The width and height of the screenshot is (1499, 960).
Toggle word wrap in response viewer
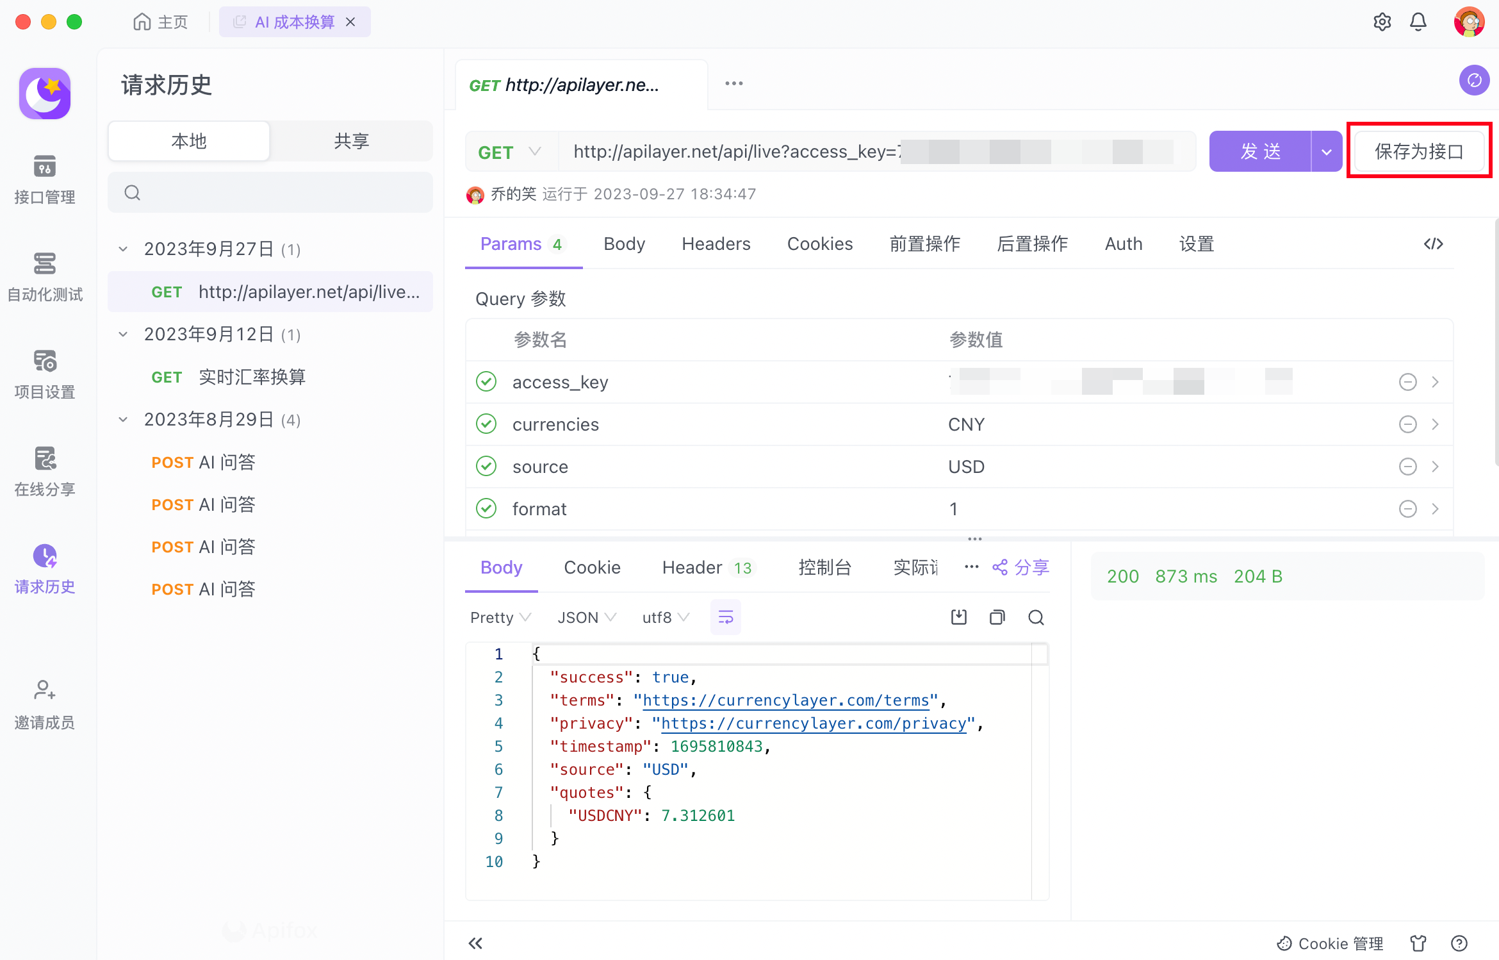tap(725, 617)
